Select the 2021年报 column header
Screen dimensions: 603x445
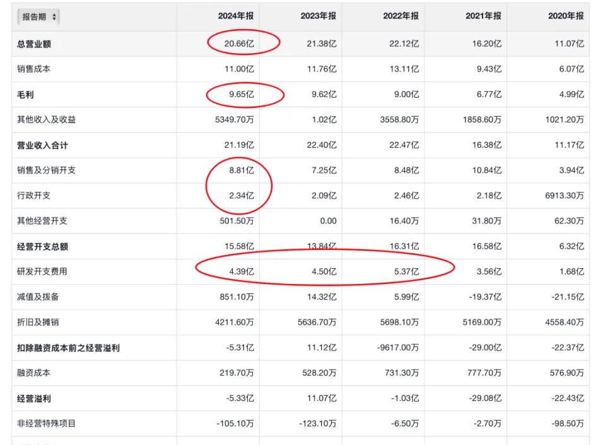pyautogui.click(x=483, y=16)
